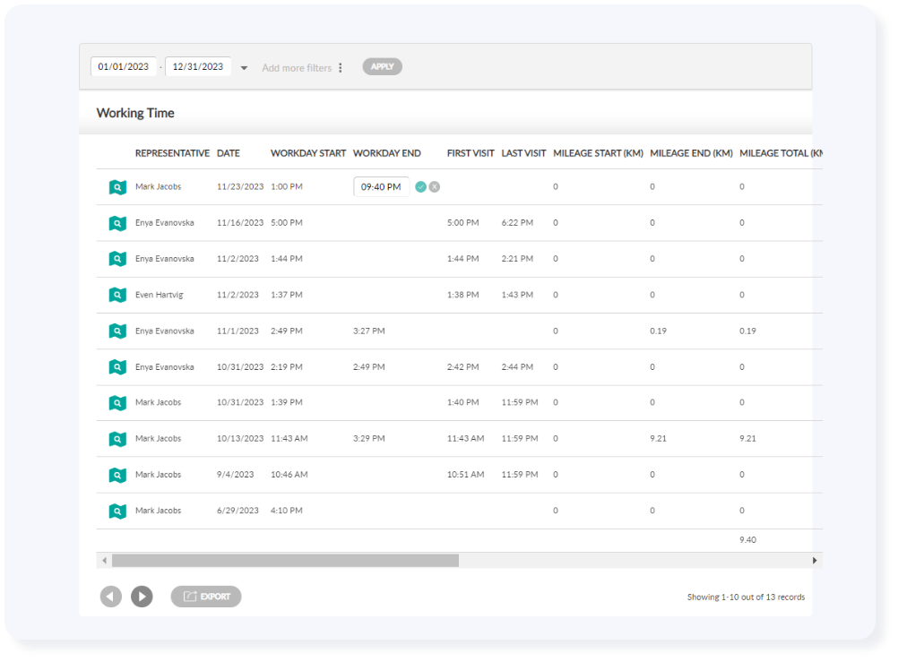
Task: Open map for Enya Evanovska 10/31/2023 row
Action: click(117, 367)
